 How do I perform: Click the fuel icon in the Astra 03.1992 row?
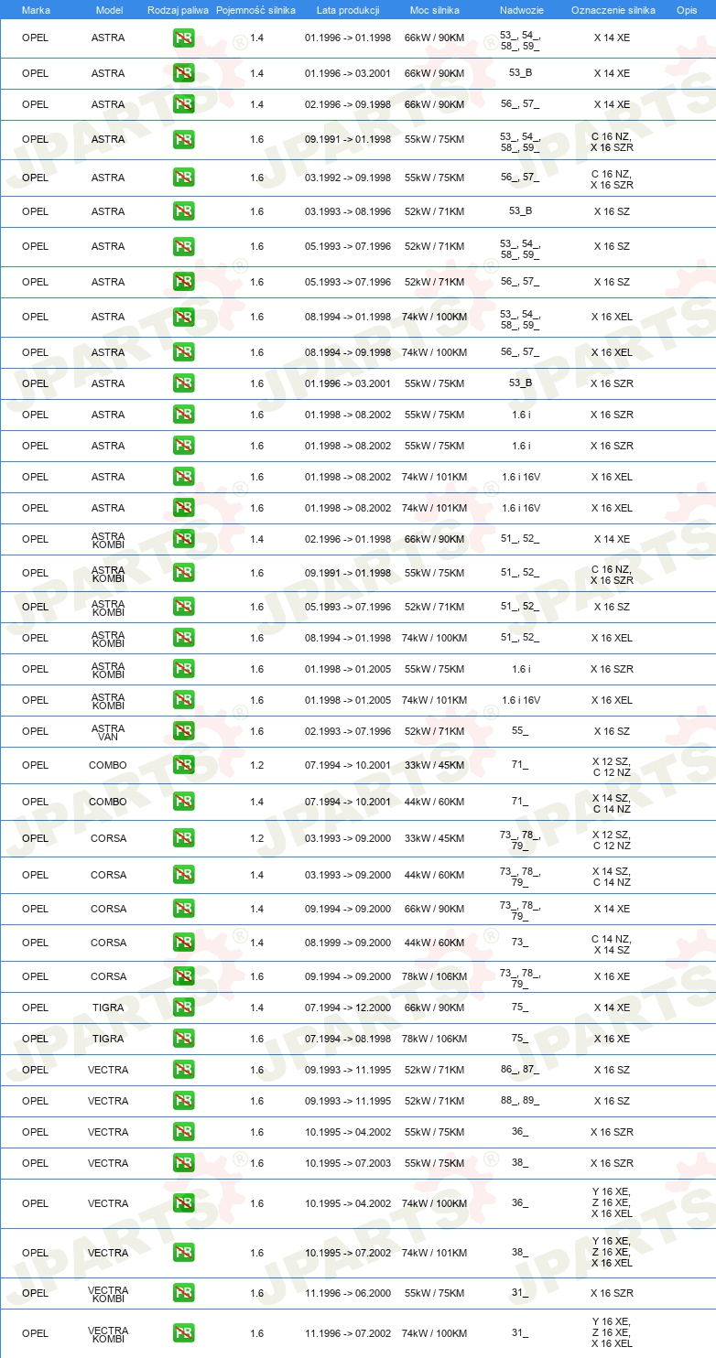click(184, 178)
